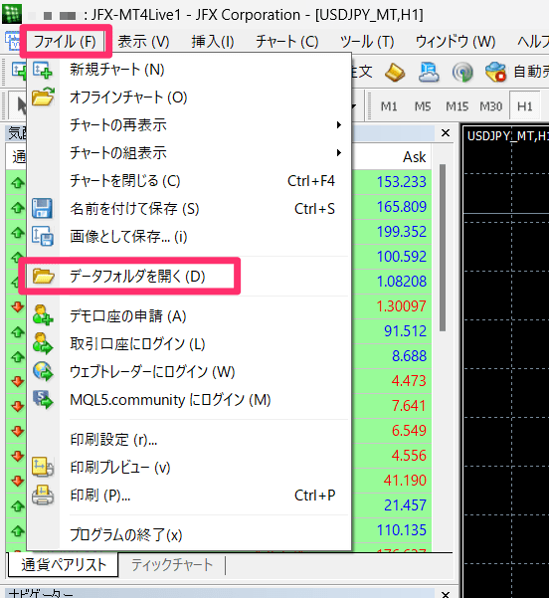Choose 名前を付けて保存 (S) entry
549x598 pixels.
[x=189, y=209]
